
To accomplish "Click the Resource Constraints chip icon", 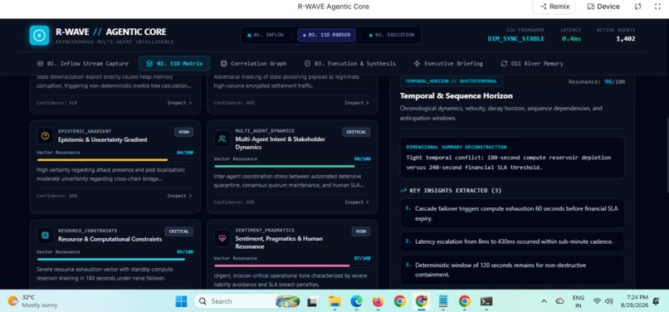I will [45, 235].
